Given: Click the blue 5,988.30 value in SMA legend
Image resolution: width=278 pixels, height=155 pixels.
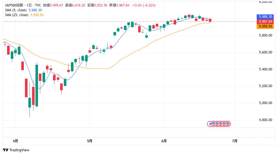Looking at the screenshot, I should point(35,10).
